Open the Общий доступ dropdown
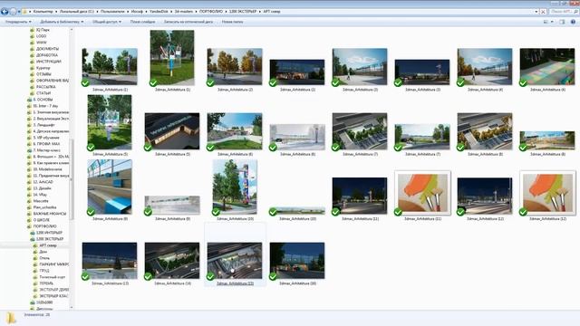The image size is (580, 326). click(107, 22)
